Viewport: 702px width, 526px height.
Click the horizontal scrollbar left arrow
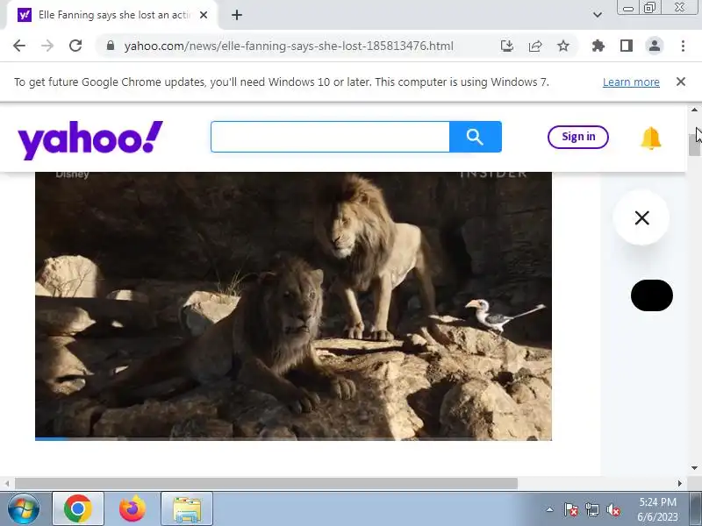(7, 484)
